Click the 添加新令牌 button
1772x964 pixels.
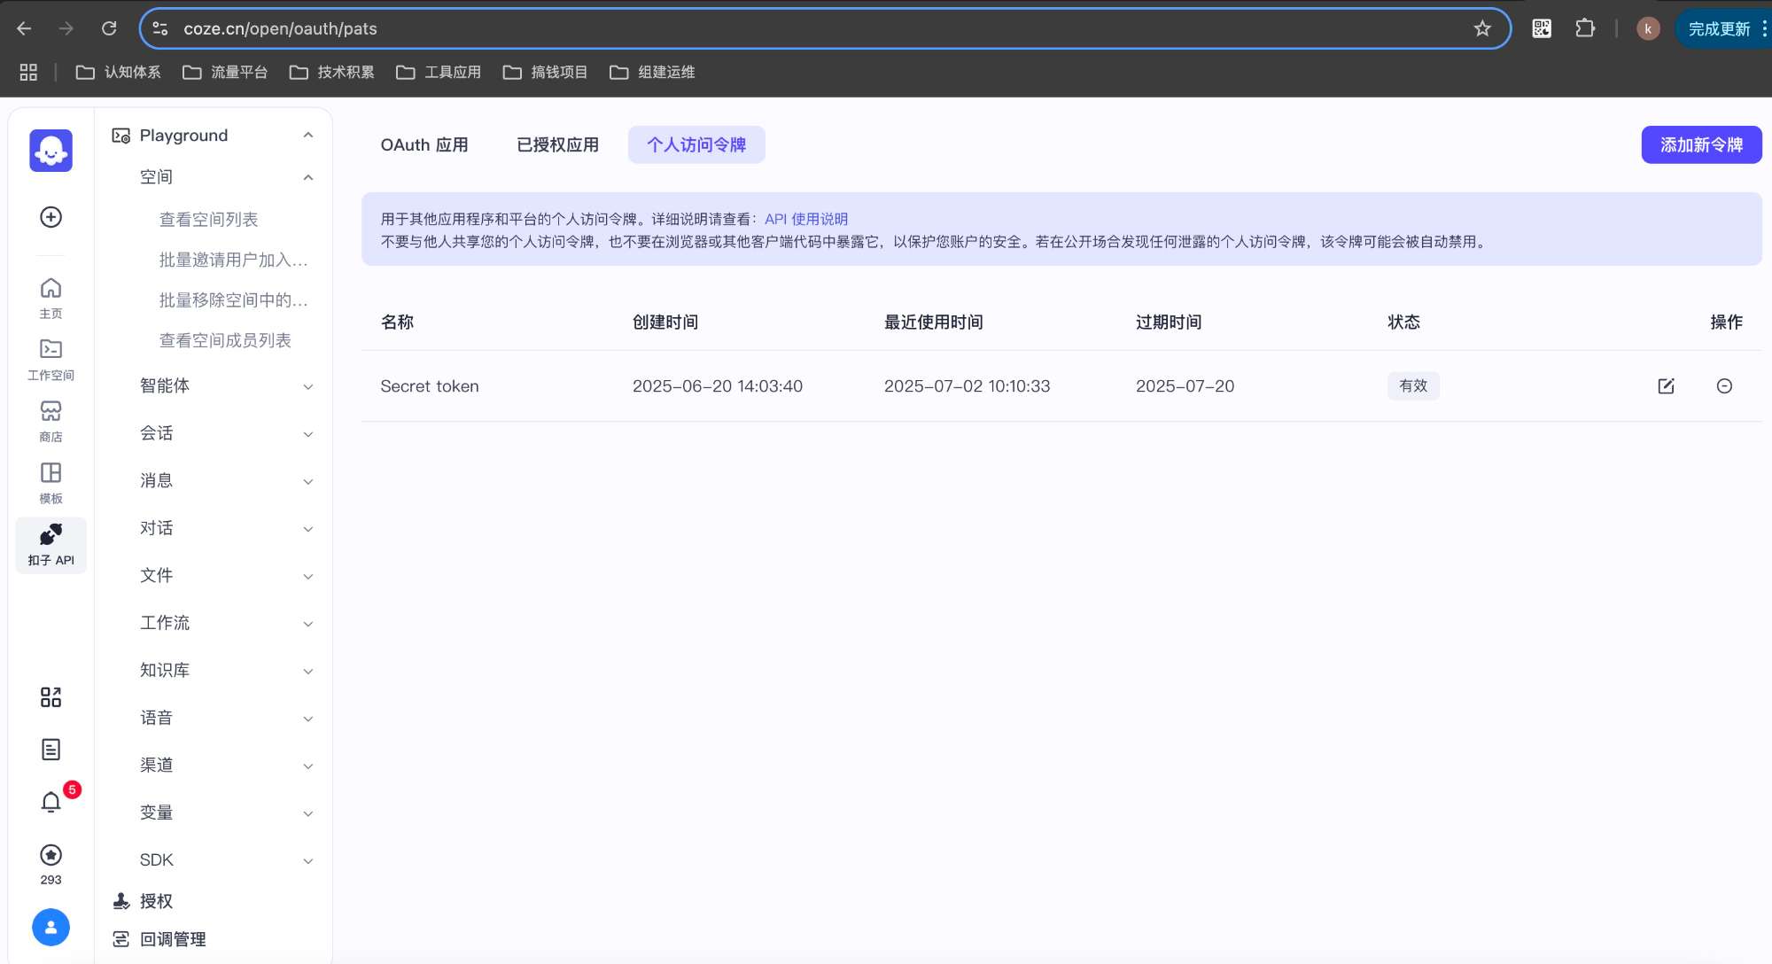1701,144
